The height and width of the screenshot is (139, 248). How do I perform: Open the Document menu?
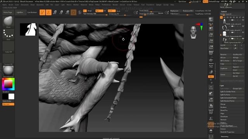25,5
